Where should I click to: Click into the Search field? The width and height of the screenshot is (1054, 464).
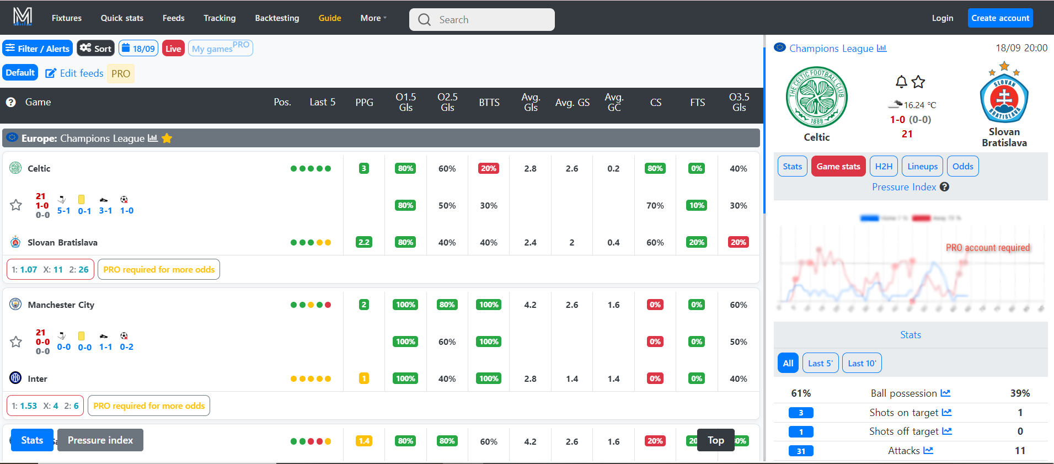pos(482,20)
